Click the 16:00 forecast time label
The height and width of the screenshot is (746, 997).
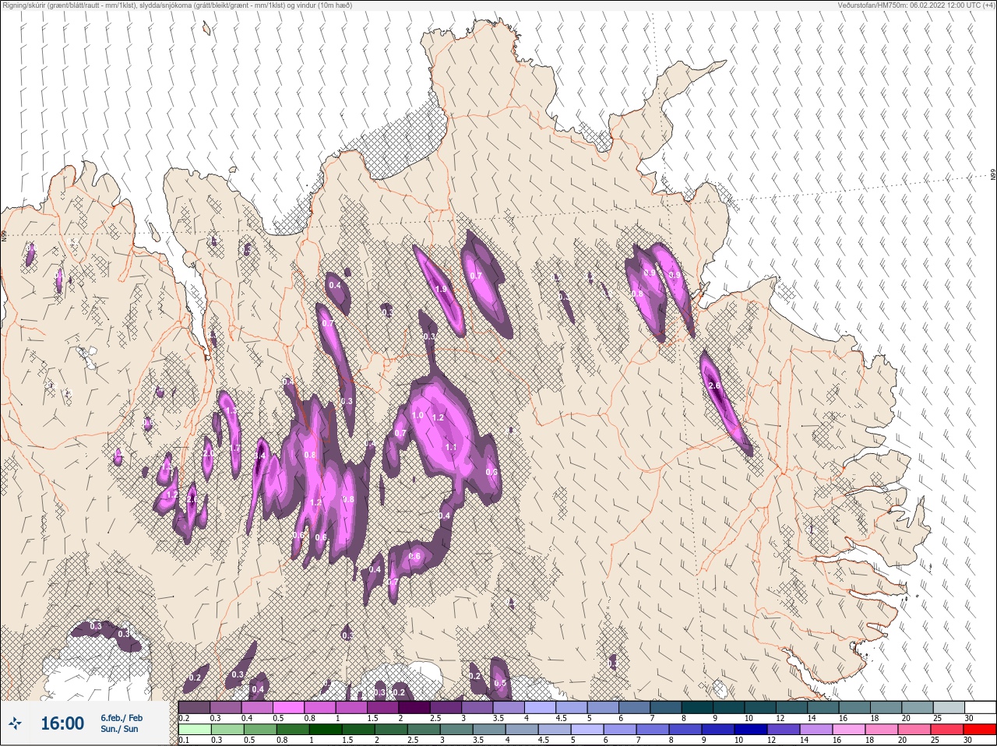click(62, 724)
